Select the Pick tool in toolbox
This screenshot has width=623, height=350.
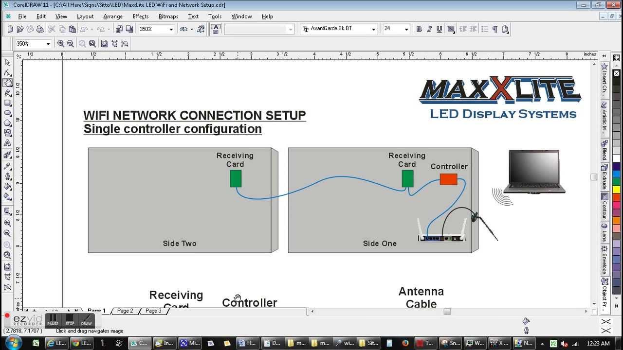[7, 62]
